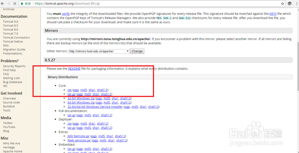
Task: Open Migration Guide link
Action: pos(14,49)
